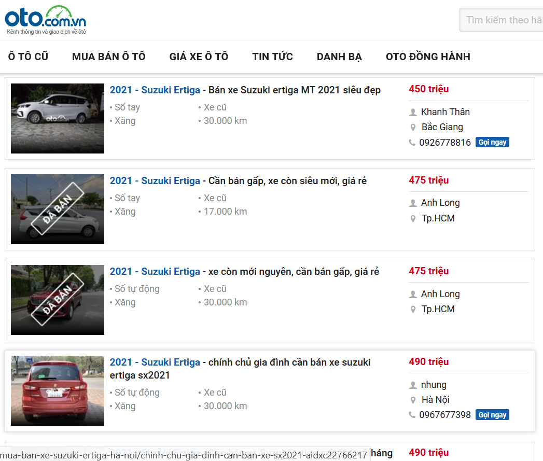The image size is (543, 461).
Task: Open the red Ertiga thumbnail from nhung's listing
Action: 58,390
